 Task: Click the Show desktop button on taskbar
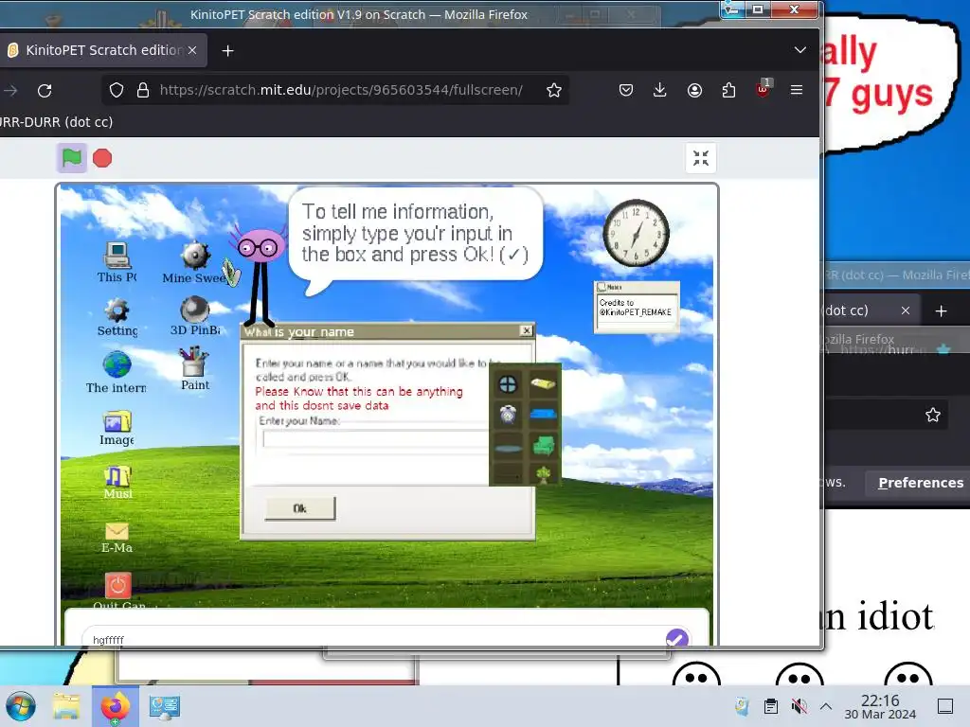(x=945, y=706)
